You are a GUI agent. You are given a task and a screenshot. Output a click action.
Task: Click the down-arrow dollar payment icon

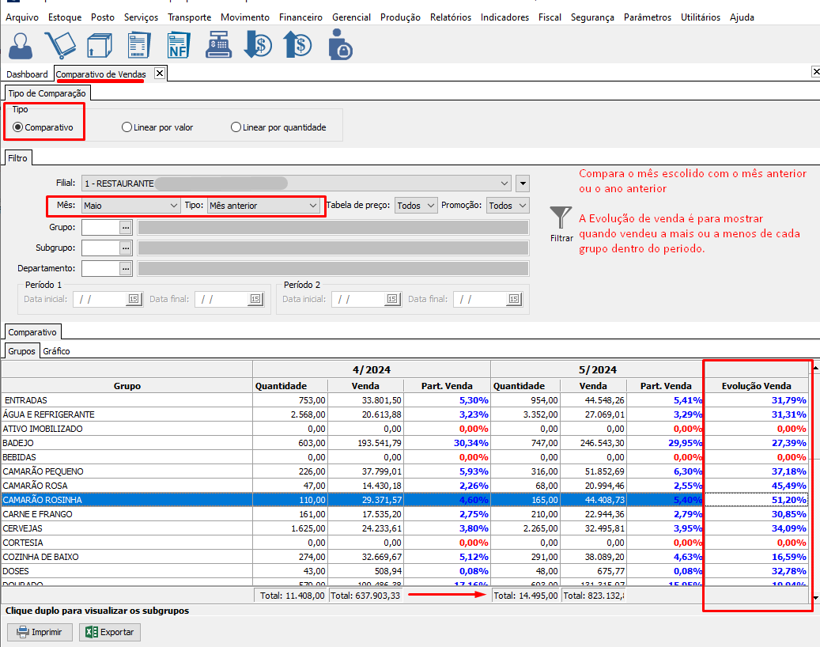(259, 45)
